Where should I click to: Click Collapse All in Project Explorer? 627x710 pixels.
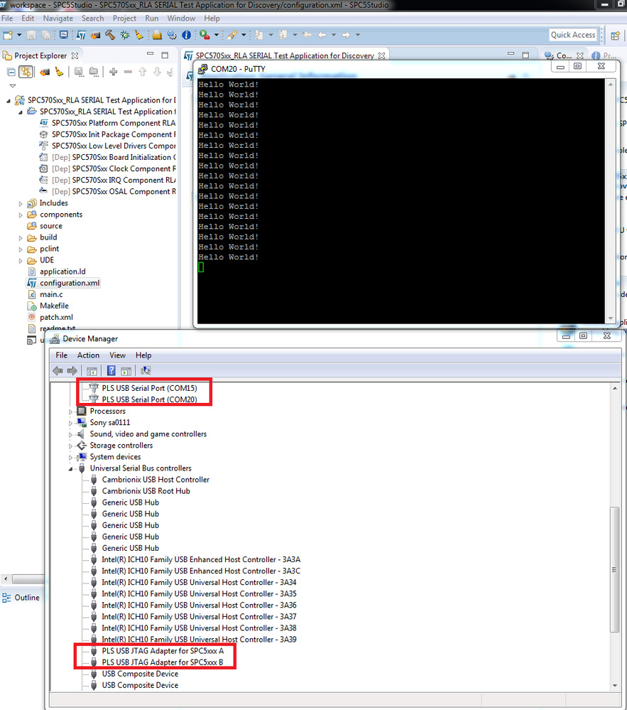click(x=11, y=72)
